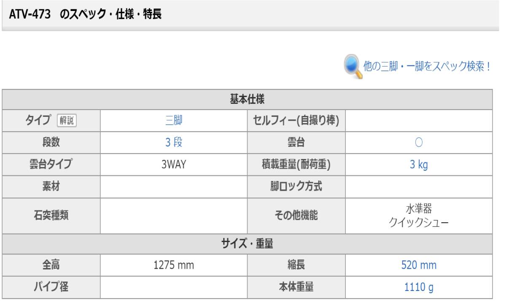Viewport: 506px width, 307px height.
Task: Open the 3 kg load capacity link
Action: click(x=419, y=164)
